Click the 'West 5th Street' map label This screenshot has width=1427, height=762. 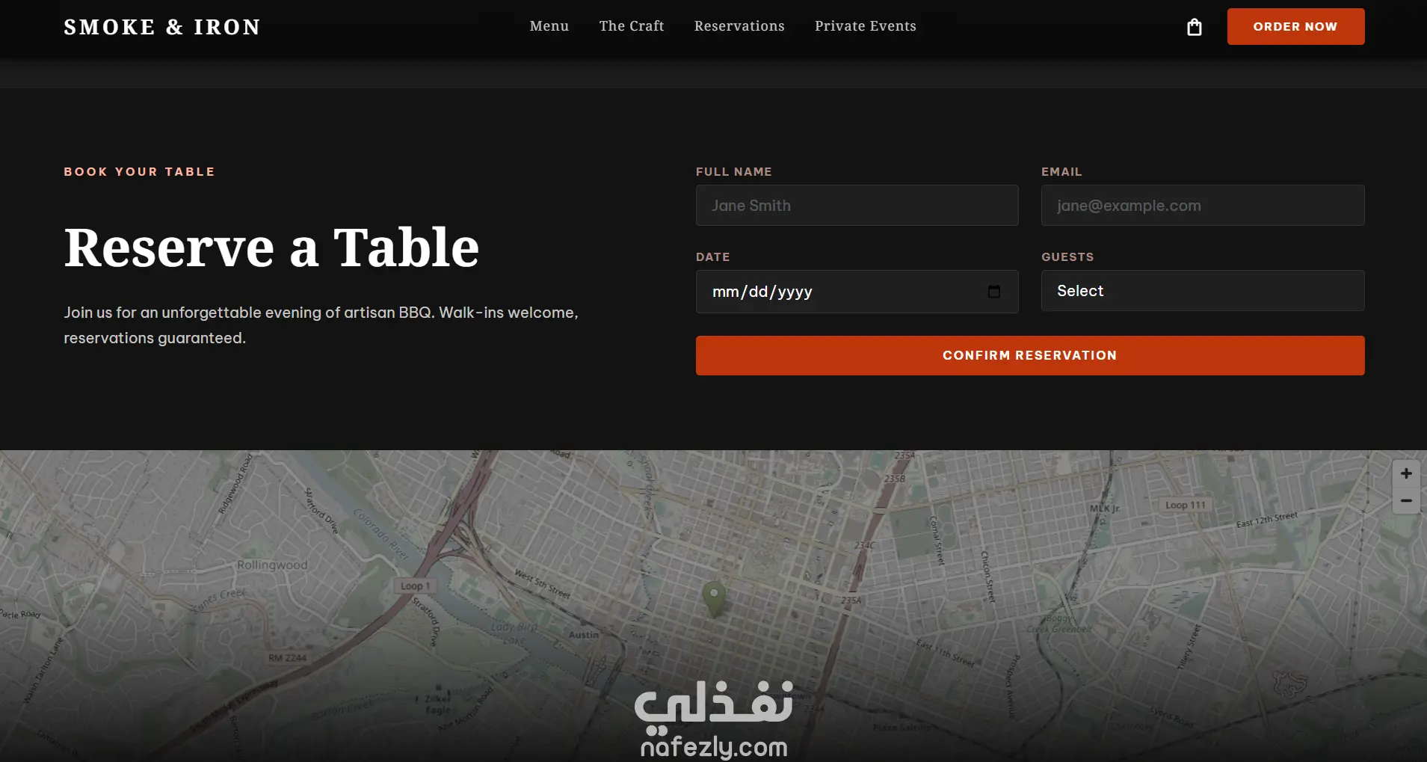click(x=543, y=584)
